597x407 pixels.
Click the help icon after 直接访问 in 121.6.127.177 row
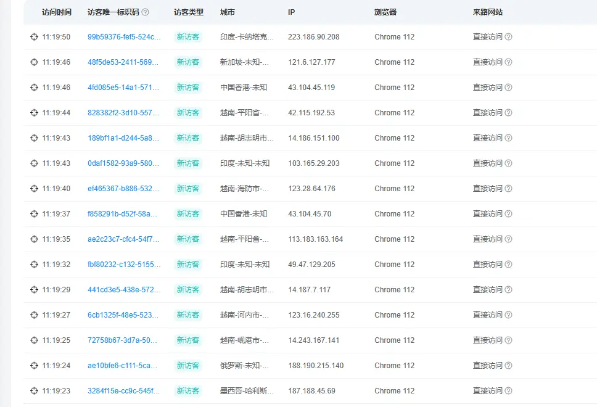[508, 62]
